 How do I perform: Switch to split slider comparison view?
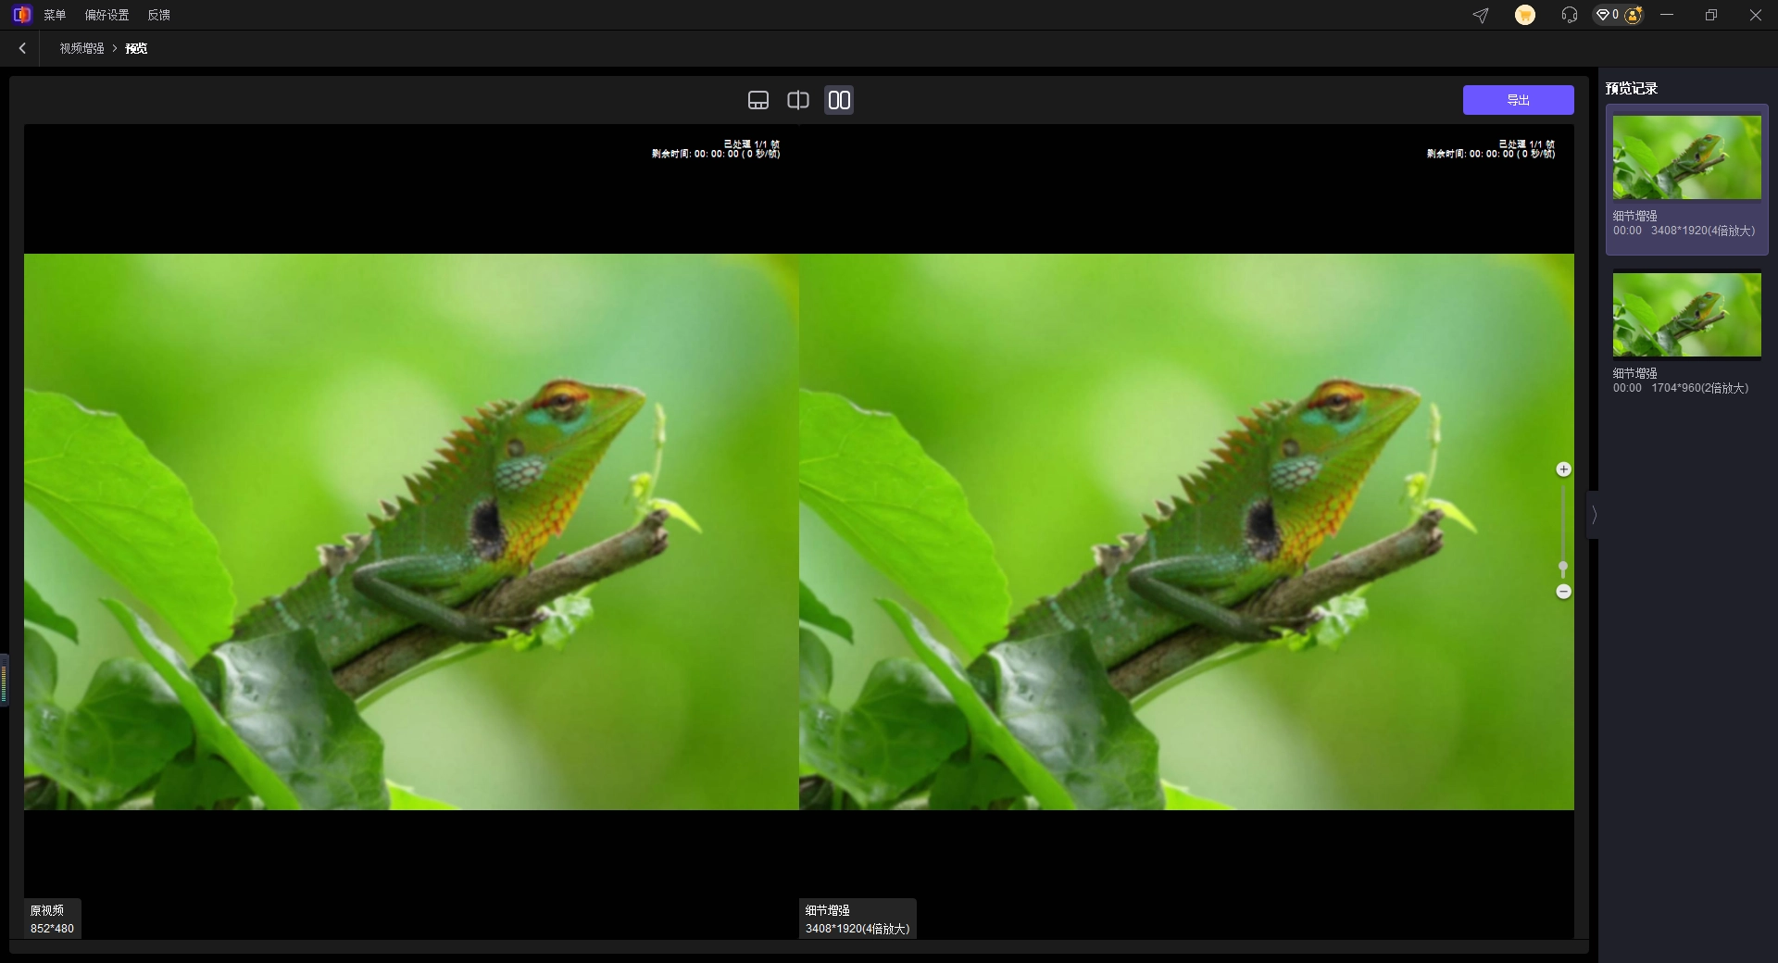pos(798,100)
